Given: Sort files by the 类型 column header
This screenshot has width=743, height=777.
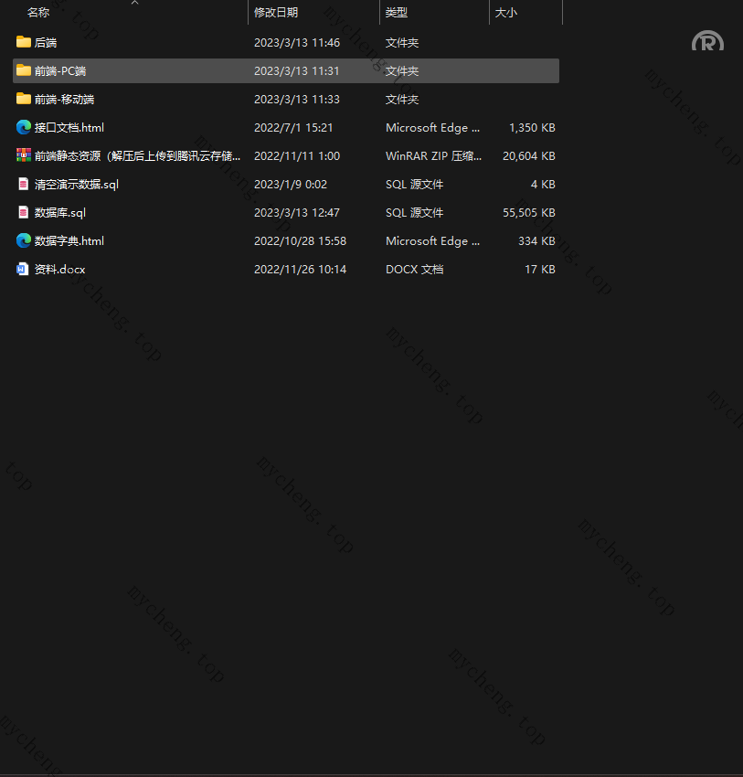Looking at the screenshot, I should point(397,13).
